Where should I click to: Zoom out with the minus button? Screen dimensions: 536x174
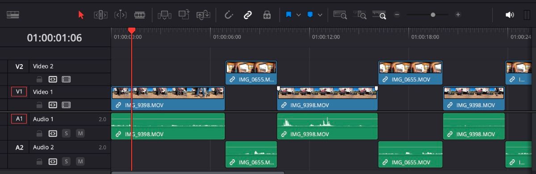[x=397, y=15]
